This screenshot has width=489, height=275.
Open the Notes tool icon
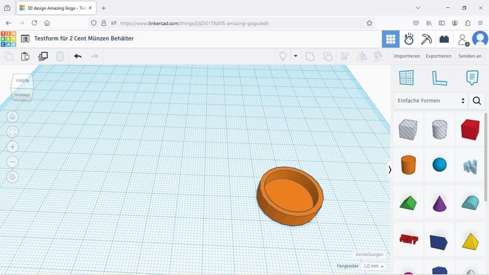tap(472, 78)
